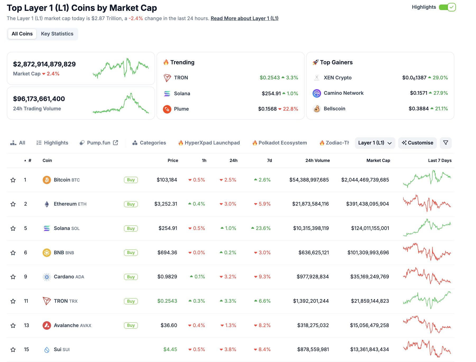This screenshot has width=476, height=362.
Task: Click the Plume logo in Trending card
Action: (x=167, y=109)
